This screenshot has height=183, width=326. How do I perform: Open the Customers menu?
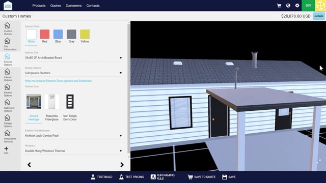click(73, 6)
